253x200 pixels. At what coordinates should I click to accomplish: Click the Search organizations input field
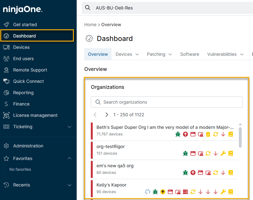(x=167, y=102)
